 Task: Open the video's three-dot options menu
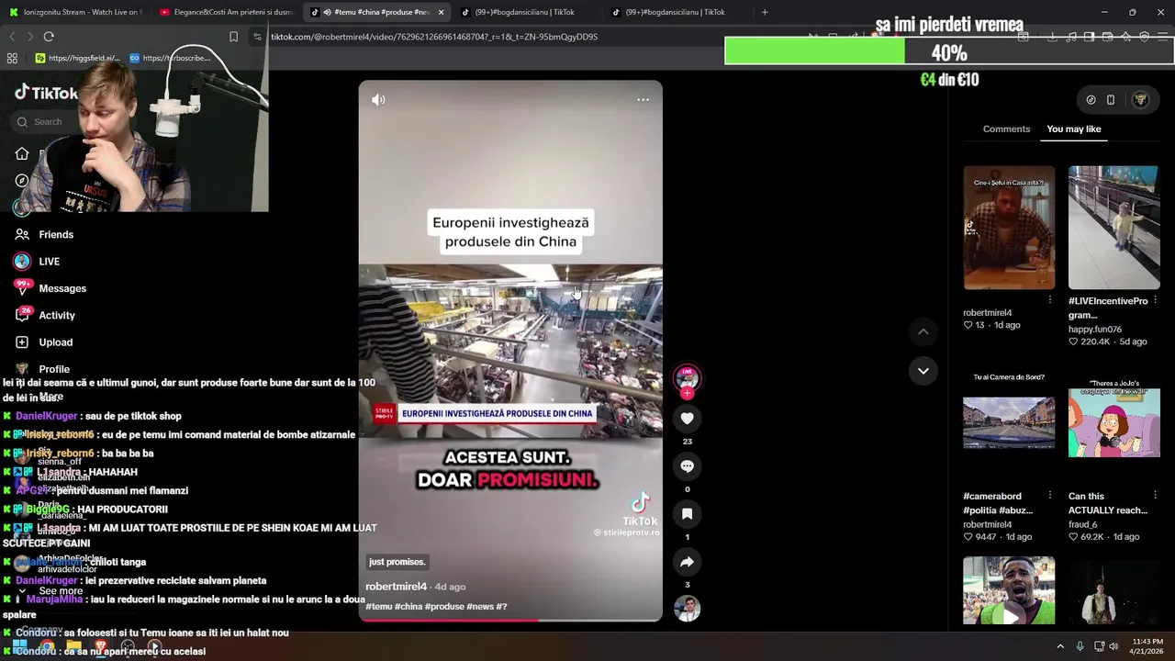coord(643,100)
